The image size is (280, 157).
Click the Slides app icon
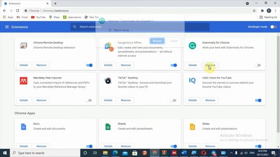[x=192, y=127]
